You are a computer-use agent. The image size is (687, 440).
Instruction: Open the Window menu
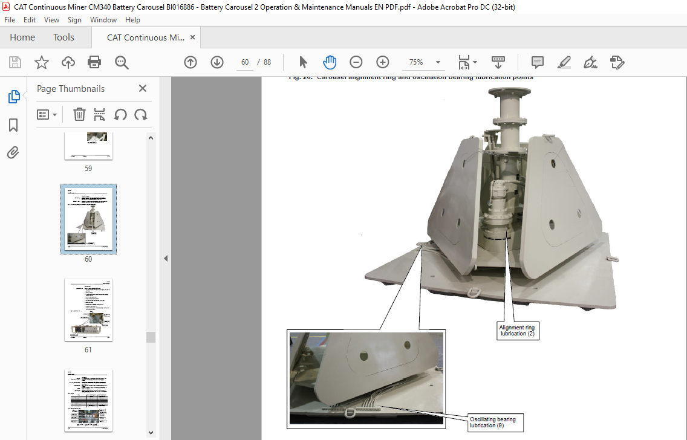tap(103, 20)
